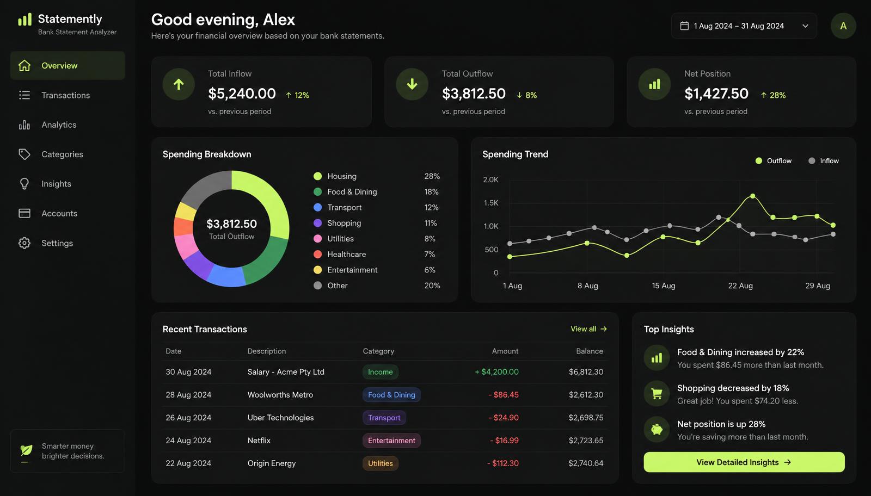The image size is (871, 496).
Task: Select Accounts in the sidebar
Action: 68,213
